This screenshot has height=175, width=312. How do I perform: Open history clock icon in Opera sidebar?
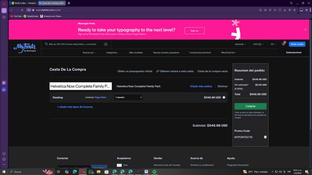[x=4, y=159]
